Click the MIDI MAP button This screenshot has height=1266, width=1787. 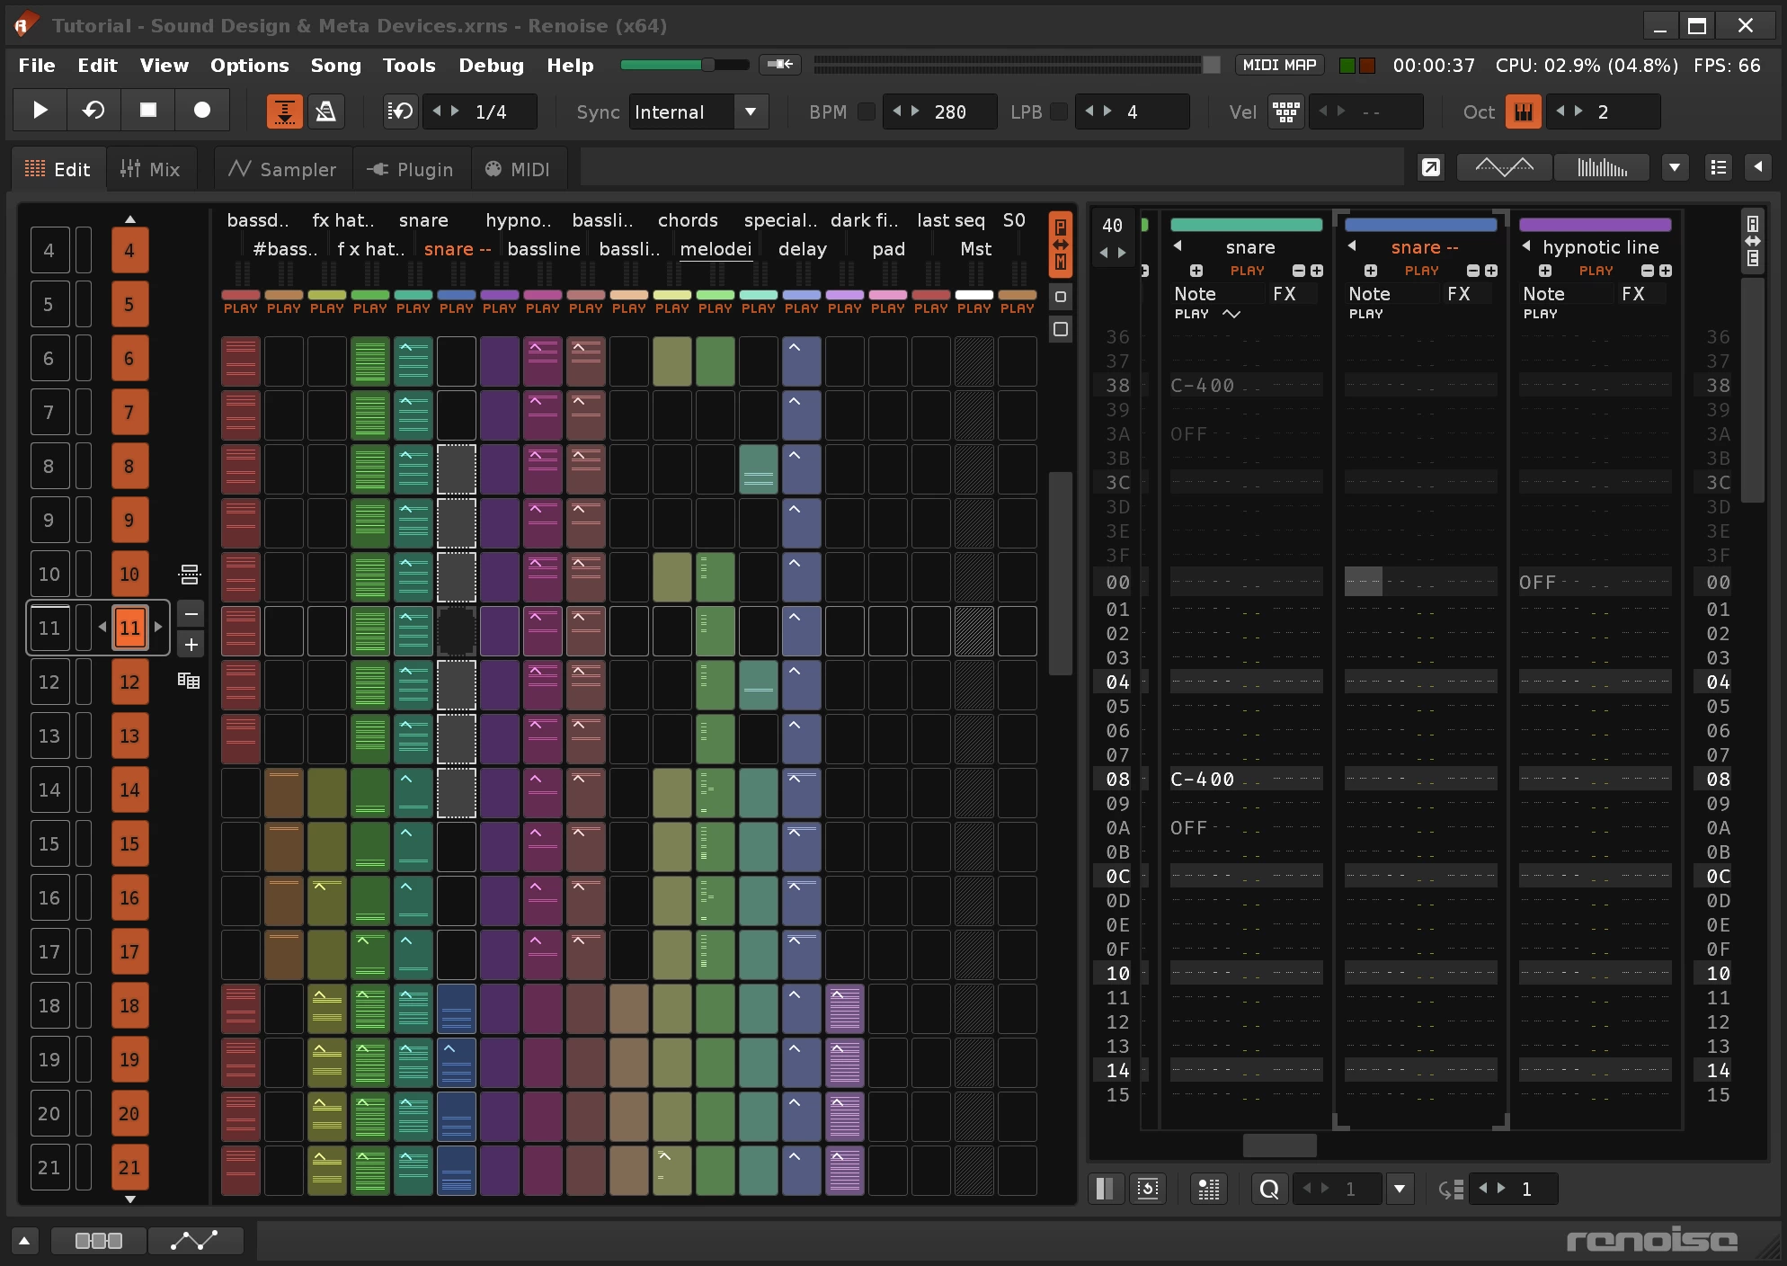tap(1278, 65)
